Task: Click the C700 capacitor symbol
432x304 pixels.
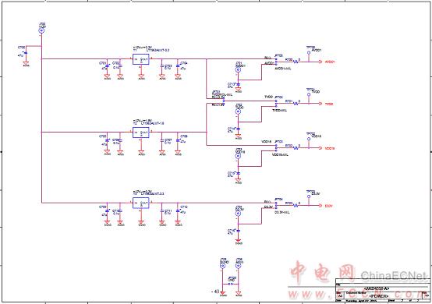Action: [26, 54]
